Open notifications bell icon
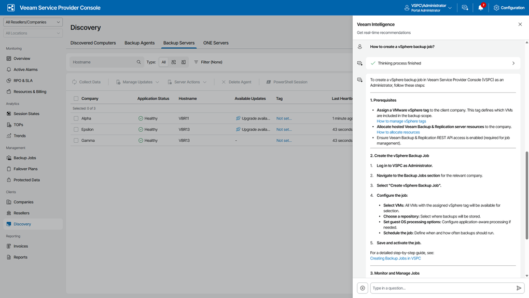This screenshot has width=529, height=298. pos(481,7)
